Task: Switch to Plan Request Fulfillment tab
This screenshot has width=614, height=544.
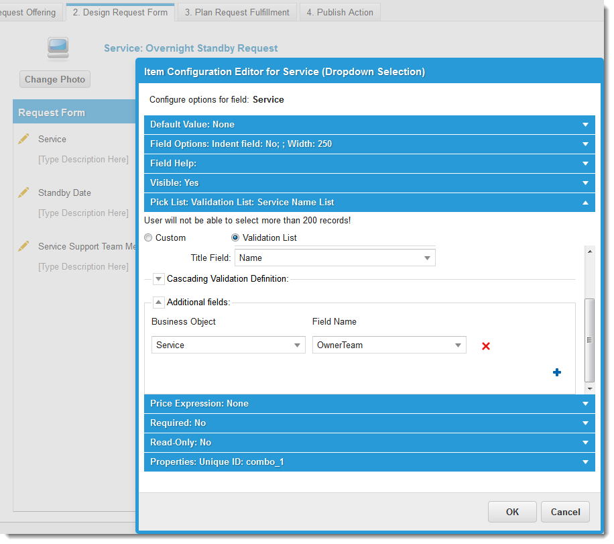Action: click(237, 12)
